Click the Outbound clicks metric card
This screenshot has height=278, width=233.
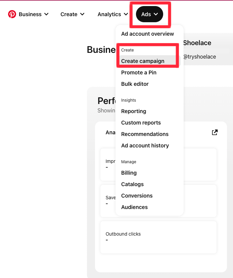158,237
